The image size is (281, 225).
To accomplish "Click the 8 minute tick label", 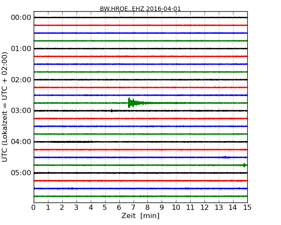I will (x=147, y=207).
